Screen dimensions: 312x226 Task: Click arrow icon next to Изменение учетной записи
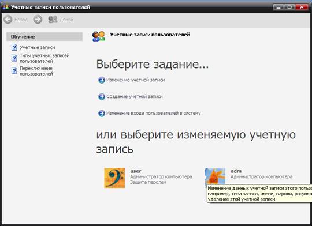tap(102, 80)
